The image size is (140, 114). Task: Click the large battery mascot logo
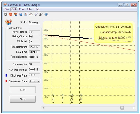pyautogui.click(x=8, y=22)
